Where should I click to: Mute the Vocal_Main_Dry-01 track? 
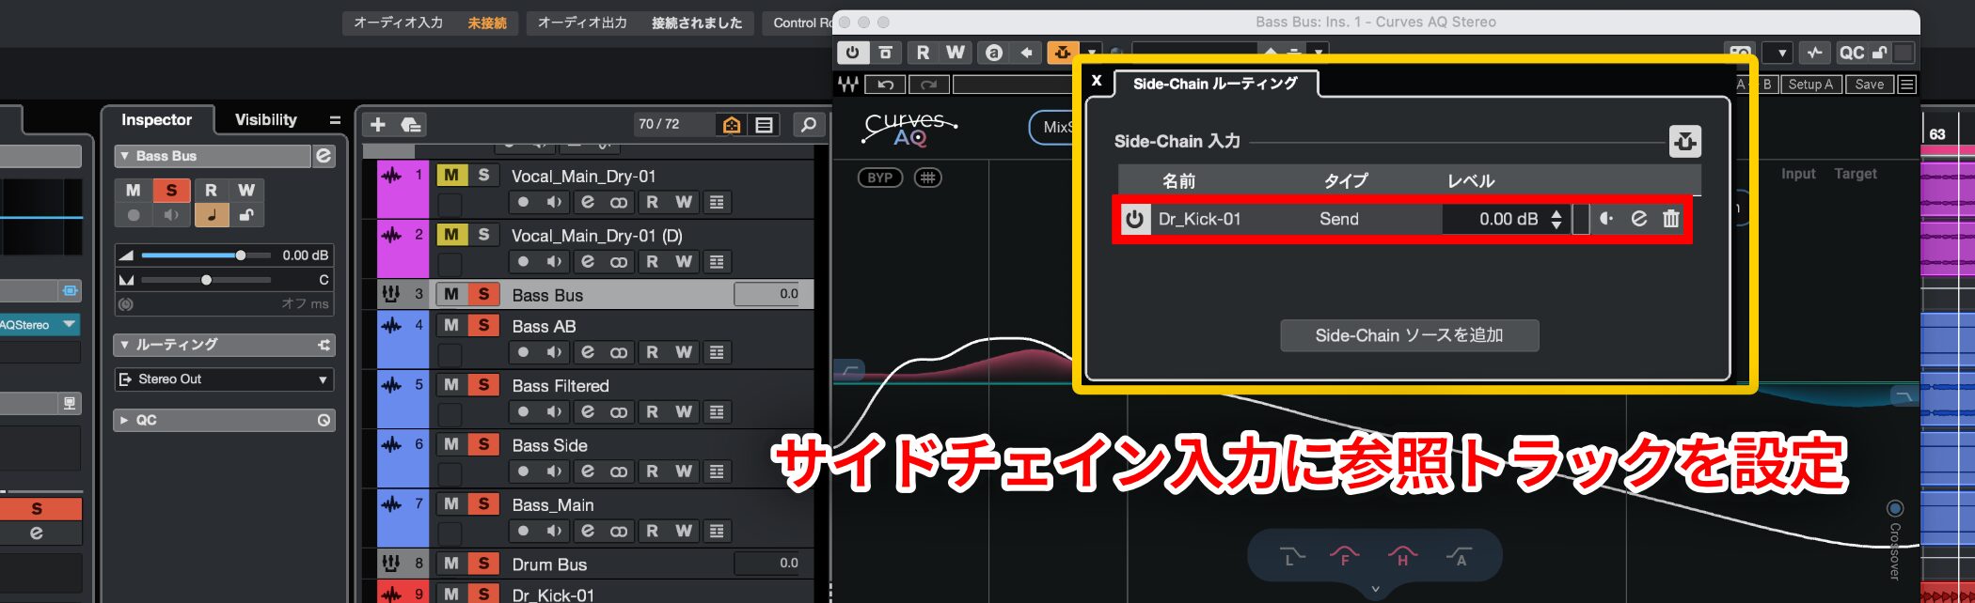(451, 175)
